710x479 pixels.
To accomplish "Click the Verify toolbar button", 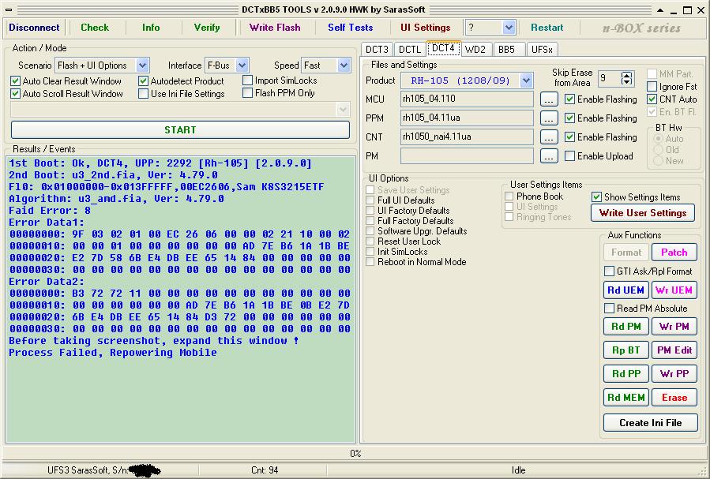I will coord(207,28).
